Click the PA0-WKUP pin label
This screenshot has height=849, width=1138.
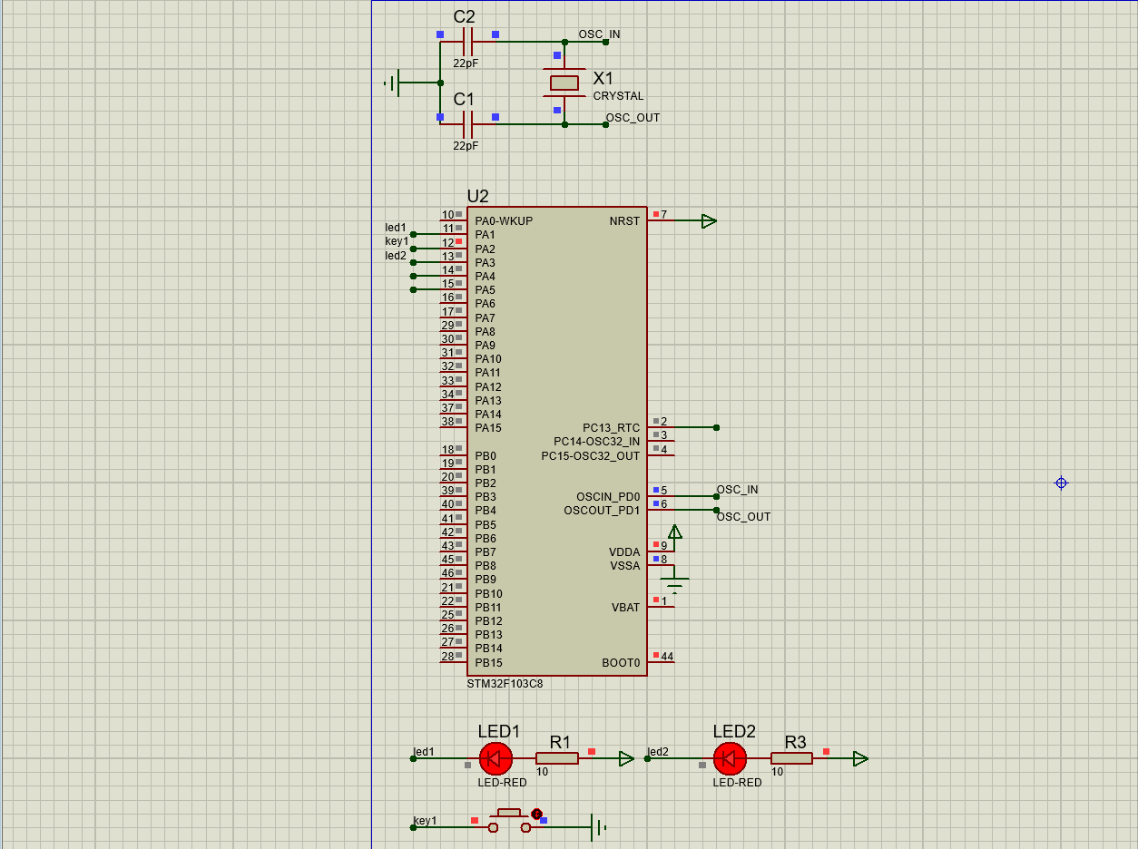point(504,221)
